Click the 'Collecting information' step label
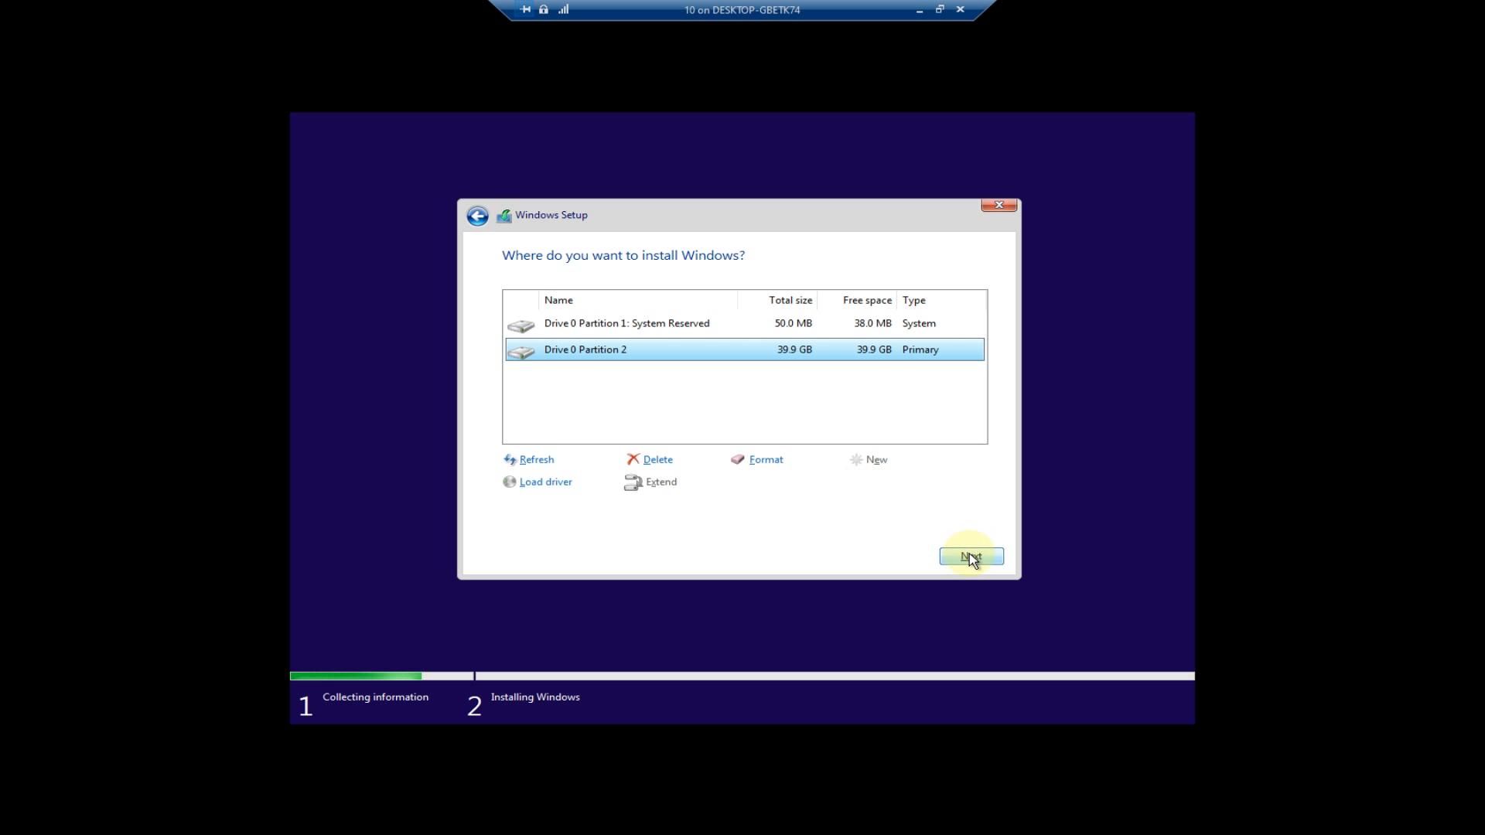Viewport: 1485px width, 835px height. point(376,697)
